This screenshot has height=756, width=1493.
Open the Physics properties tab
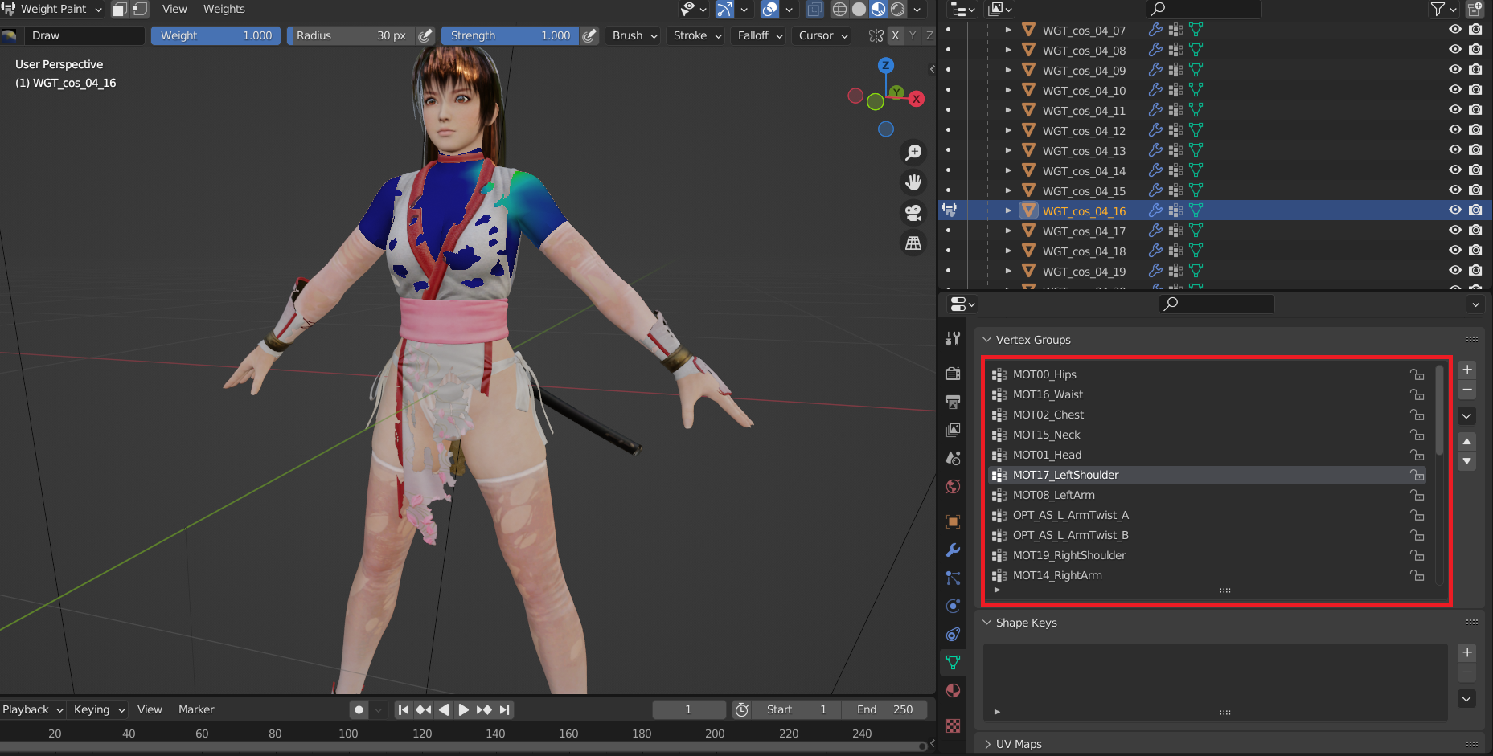coord(953,606)
